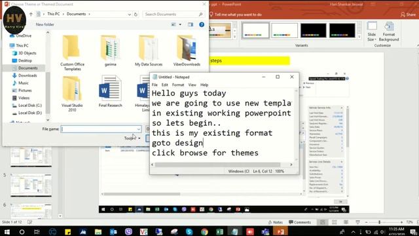Select 3D Objects in navigation pane
Viewport: 419px width, 236px height.
click(24, 53)
